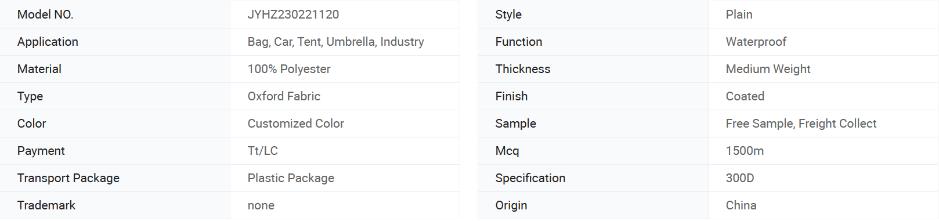The width and height of the screenshot is (939, 221).
Task: Click the Oxford Fabric type value
Action: tap(284, 96)
